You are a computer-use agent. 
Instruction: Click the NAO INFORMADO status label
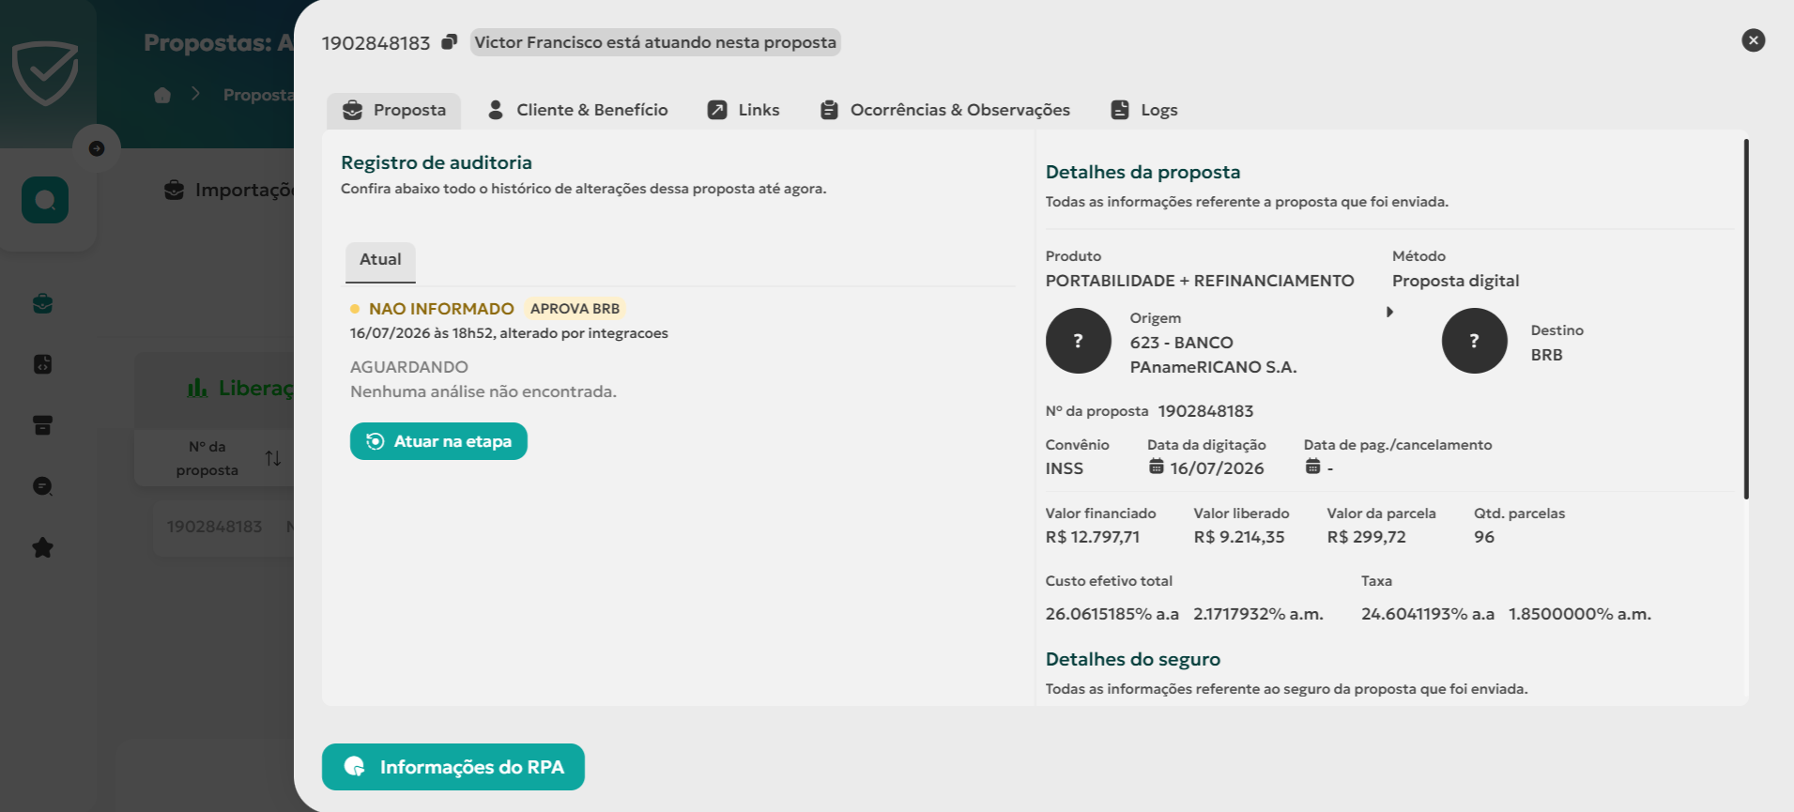pos(441,309)
